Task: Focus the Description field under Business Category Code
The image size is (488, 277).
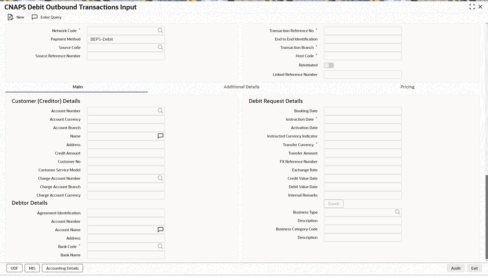Action: coord(363,238)
